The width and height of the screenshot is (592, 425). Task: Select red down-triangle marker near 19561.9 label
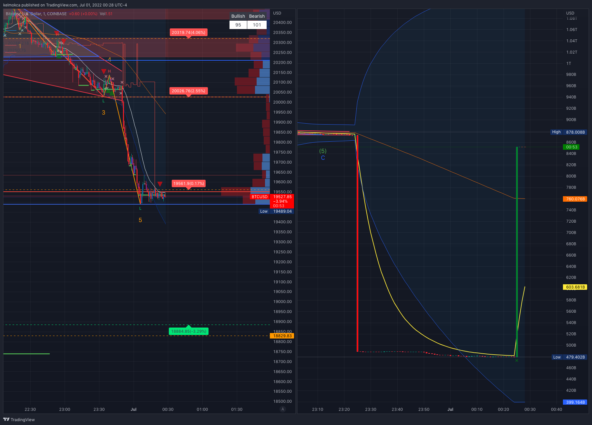[160, 184]
